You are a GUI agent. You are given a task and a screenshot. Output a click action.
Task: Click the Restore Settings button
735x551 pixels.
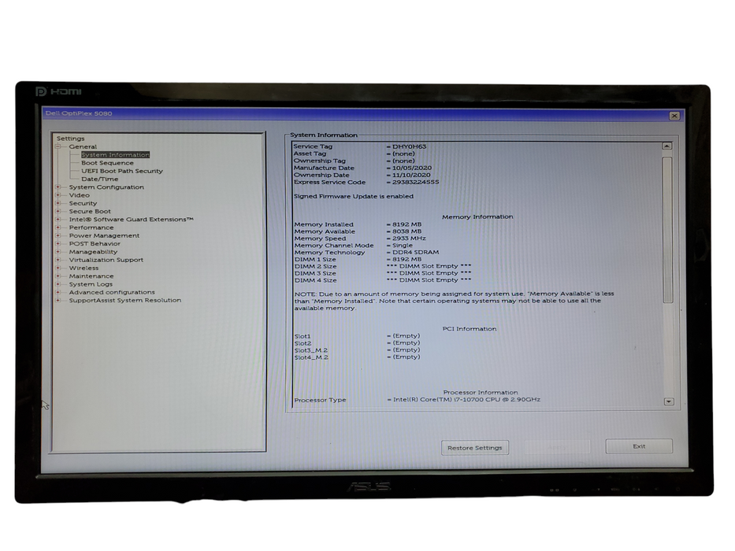tap(475, 447)
